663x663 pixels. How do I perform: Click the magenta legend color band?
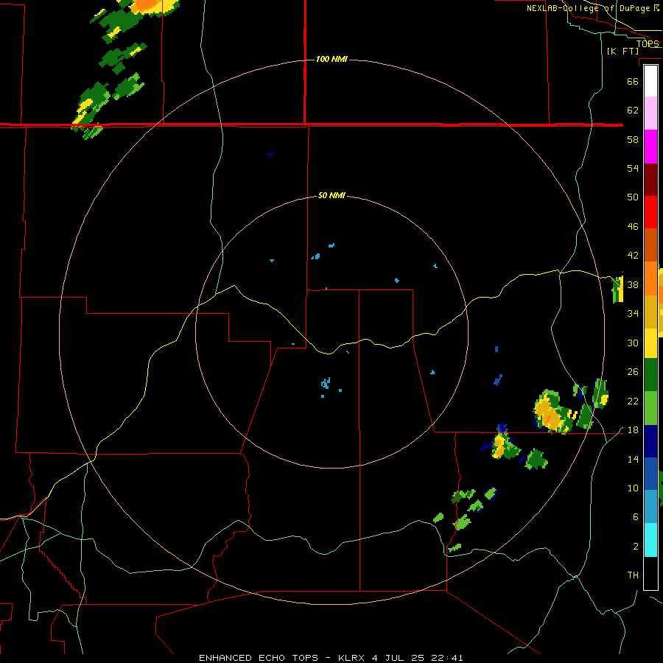tap(650, 147)
